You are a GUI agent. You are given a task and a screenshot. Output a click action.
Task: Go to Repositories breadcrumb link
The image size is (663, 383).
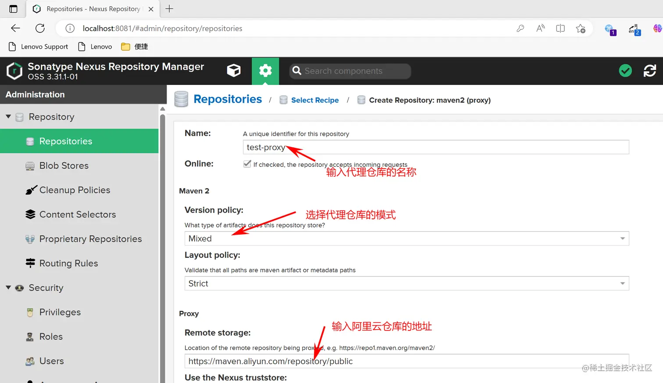[228, 99]
